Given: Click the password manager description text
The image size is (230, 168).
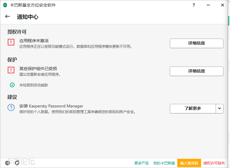Looking at the screenshot, I should tap(77, 112).
